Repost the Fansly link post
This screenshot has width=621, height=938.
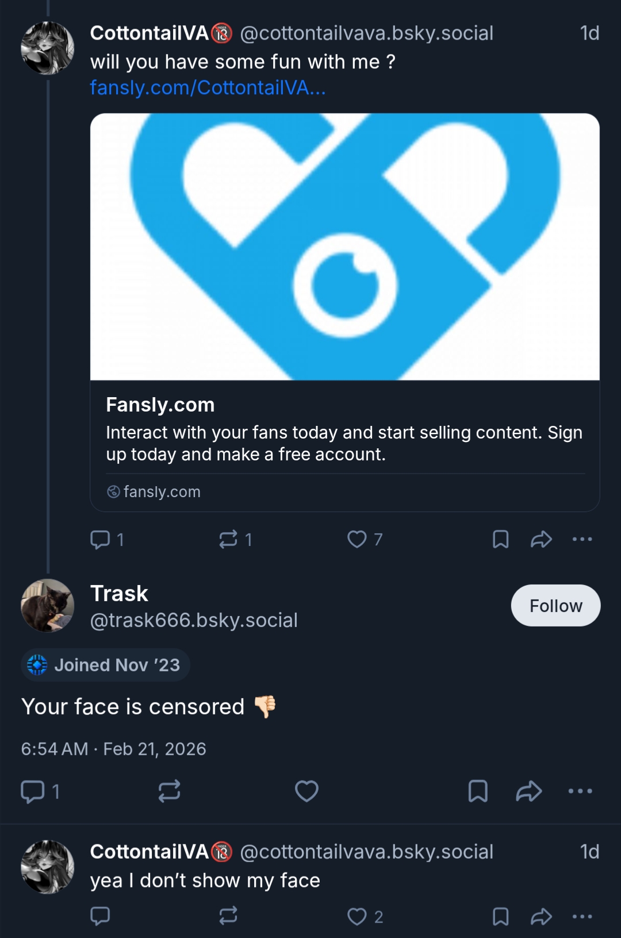[x=228, y=539]
